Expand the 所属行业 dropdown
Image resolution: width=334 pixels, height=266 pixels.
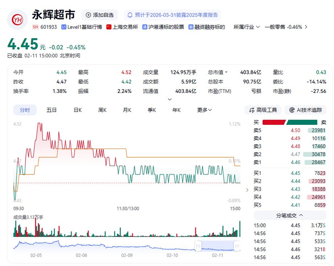(247, 27)
